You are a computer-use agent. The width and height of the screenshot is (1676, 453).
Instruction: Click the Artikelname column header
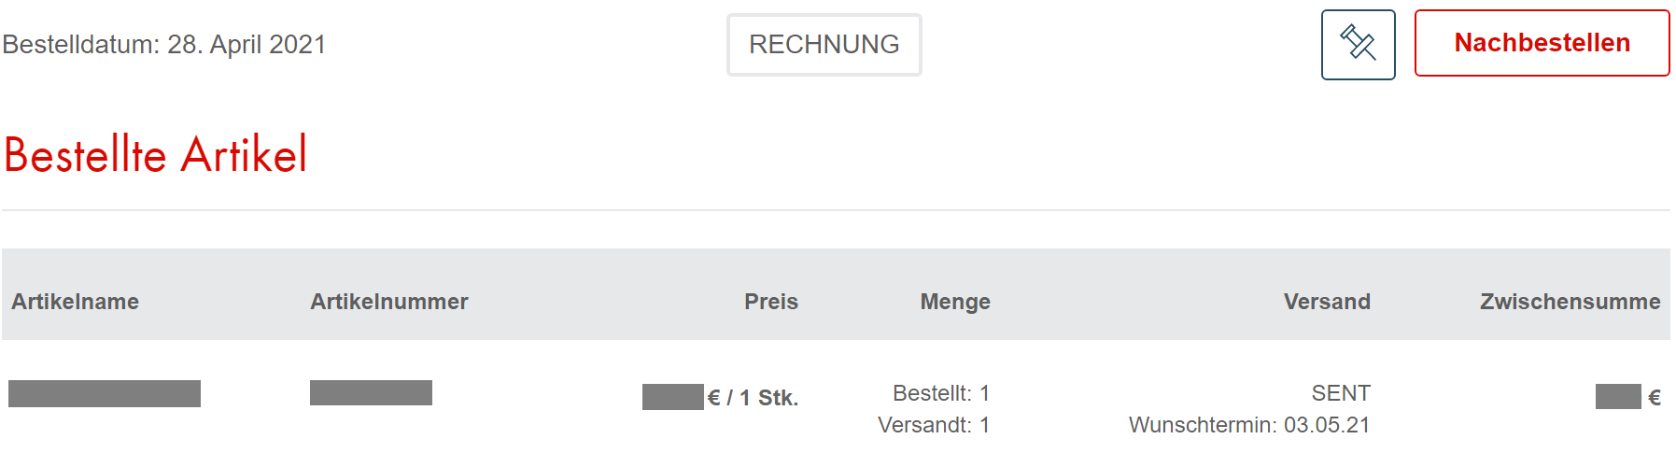point(76,302)
